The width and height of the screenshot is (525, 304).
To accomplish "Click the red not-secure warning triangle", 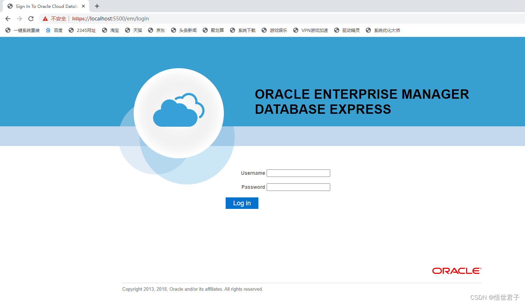I will [45, 19].
